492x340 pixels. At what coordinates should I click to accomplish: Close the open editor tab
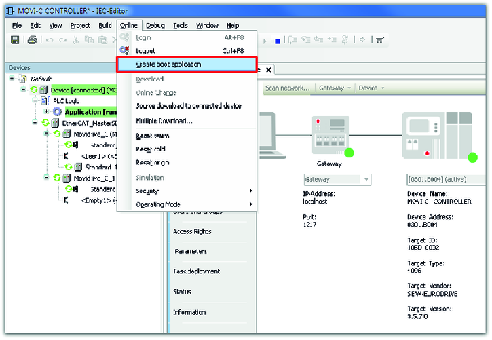tap(268, 70)
